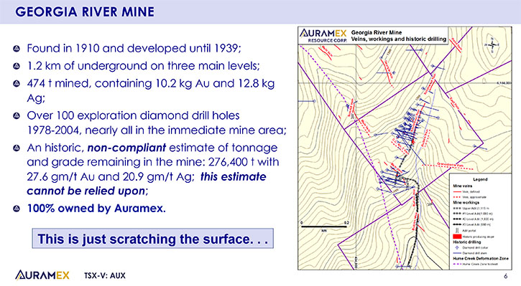Click the bullet icon beside 'Found in 1910'
This screenshot has height=286, width=521.
(x=17, y=49)
